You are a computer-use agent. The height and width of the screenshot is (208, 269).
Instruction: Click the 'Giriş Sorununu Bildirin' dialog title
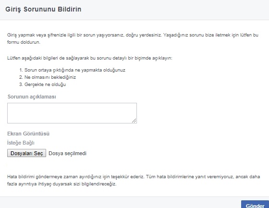click(43, 9)
